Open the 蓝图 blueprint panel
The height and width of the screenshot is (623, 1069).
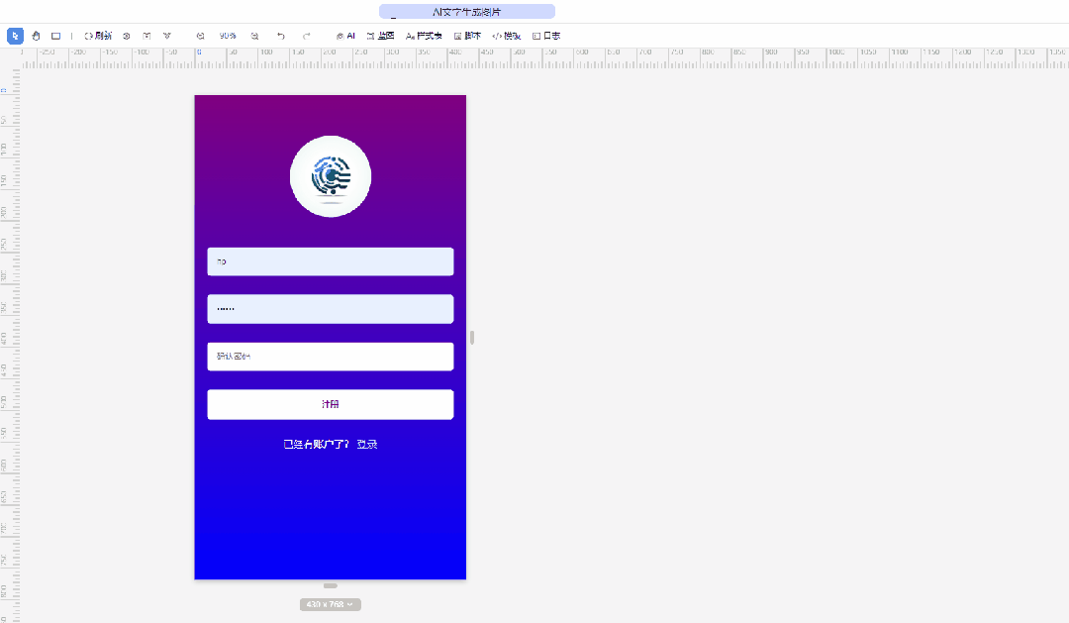380,36
